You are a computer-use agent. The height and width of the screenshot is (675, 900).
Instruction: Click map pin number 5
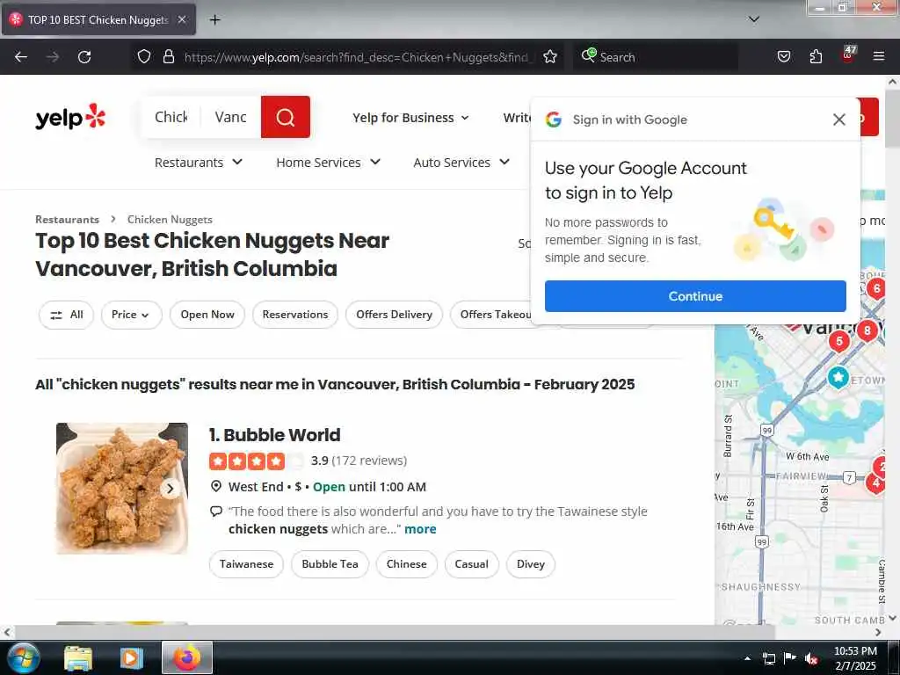838,342
